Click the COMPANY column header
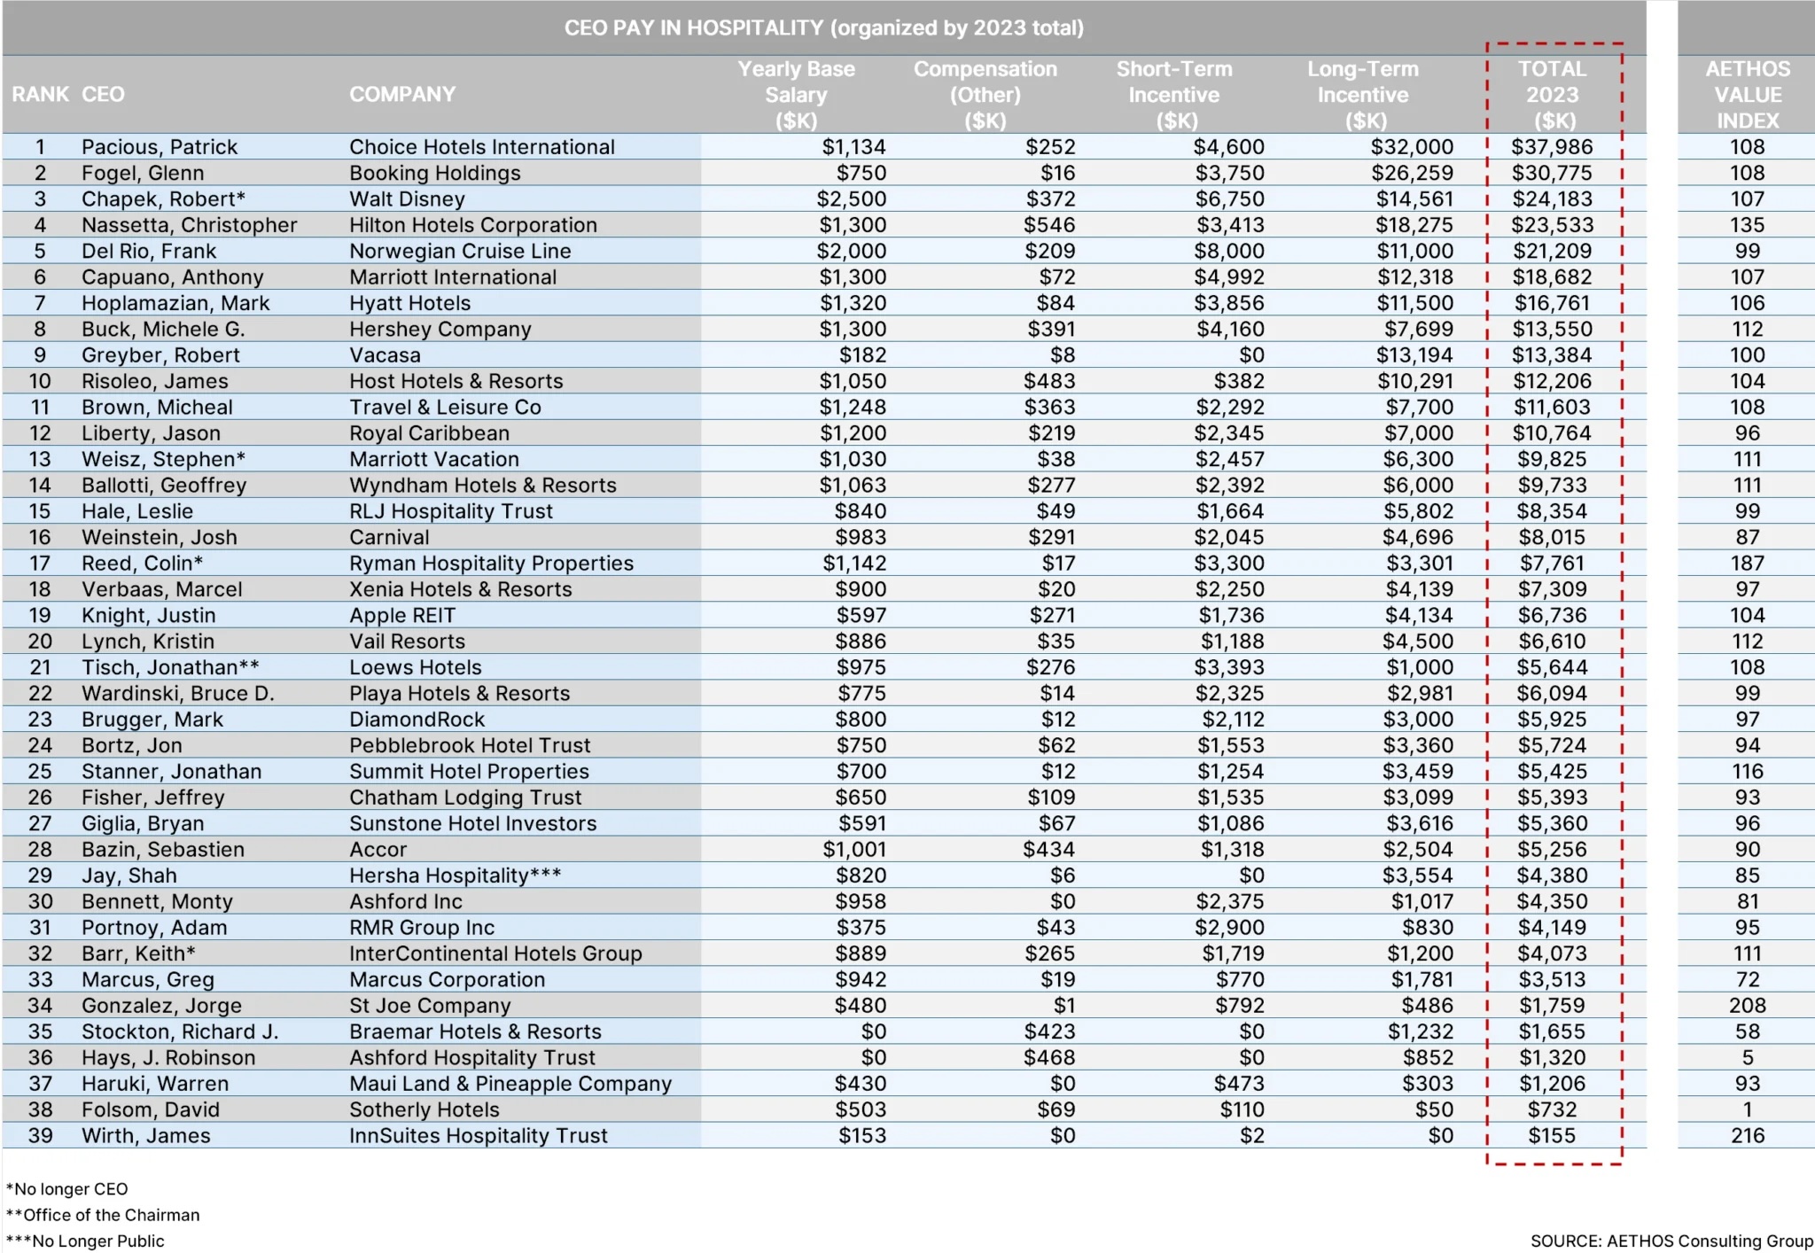Viewport: 1815px width, 1253px height. pos(402,94)
